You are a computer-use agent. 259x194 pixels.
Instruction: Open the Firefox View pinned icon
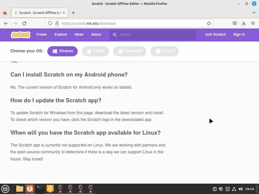point(5,13)
